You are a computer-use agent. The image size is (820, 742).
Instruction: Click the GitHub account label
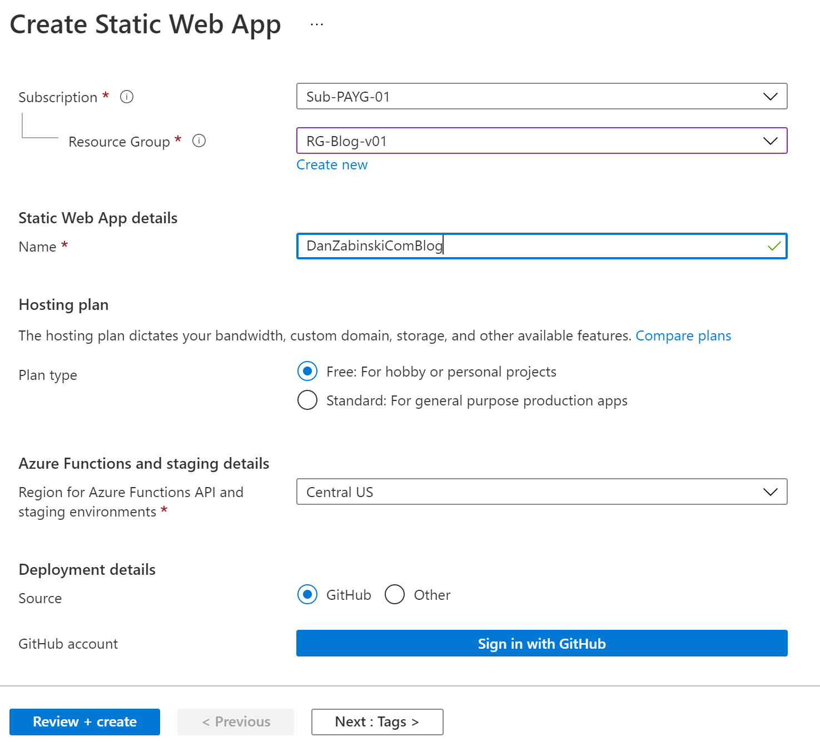click(x=68, y=644)
